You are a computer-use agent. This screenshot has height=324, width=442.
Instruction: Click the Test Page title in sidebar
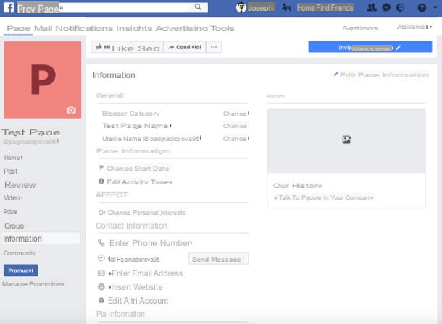(x=31, y=132)
